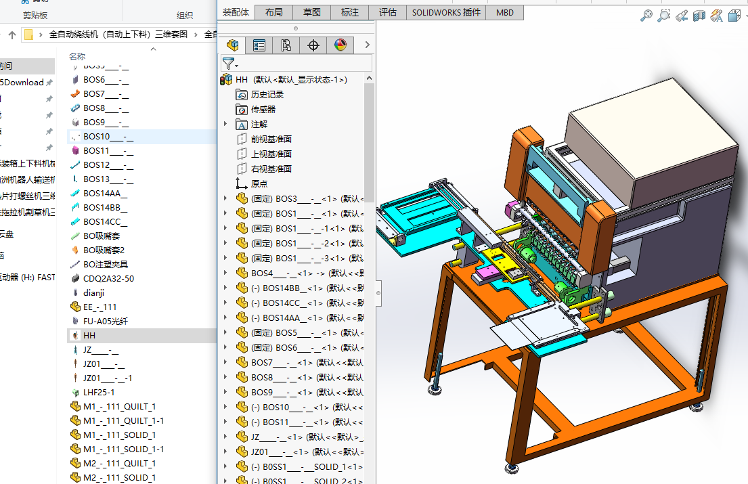Open the tree filter funnel dropdown

230,64
